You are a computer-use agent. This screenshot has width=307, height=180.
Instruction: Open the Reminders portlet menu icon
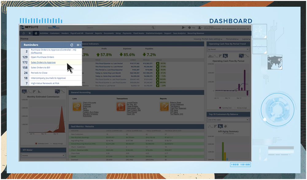tap(79, 45)
